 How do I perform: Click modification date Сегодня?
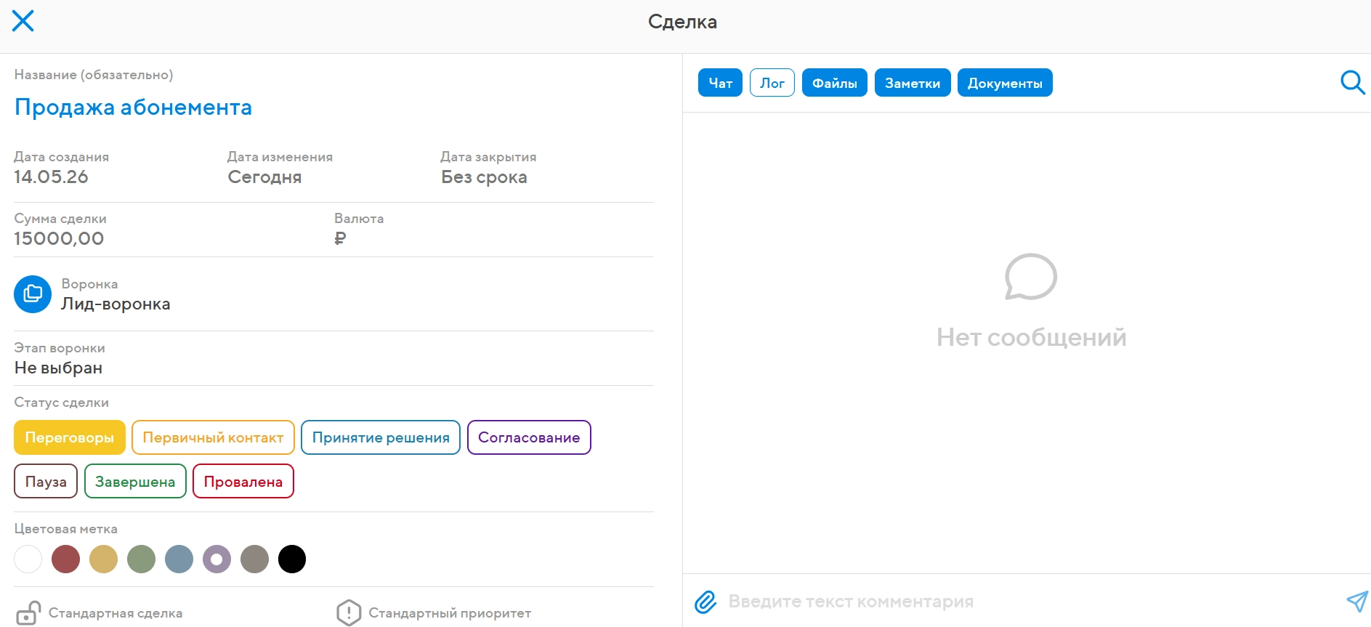(264, 177)
